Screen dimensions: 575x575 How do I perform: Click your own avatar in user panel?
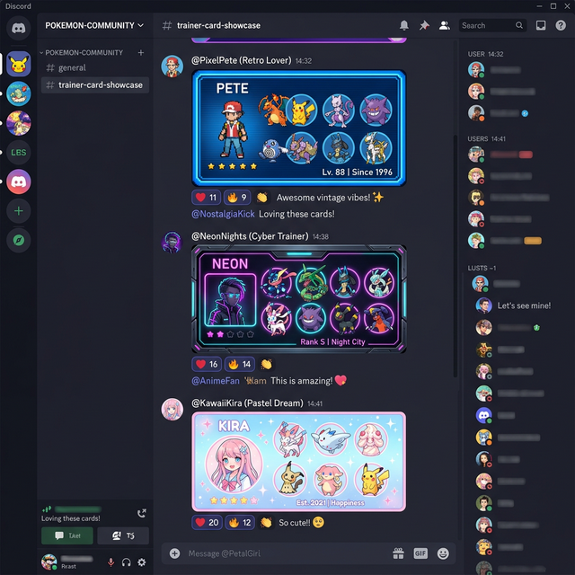49,562
